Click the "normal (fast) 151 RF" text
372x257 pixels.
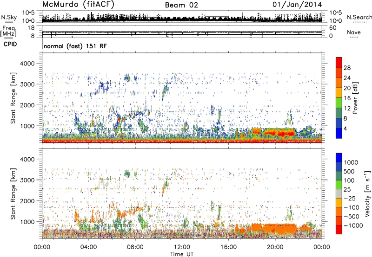(x=75, y=46)
